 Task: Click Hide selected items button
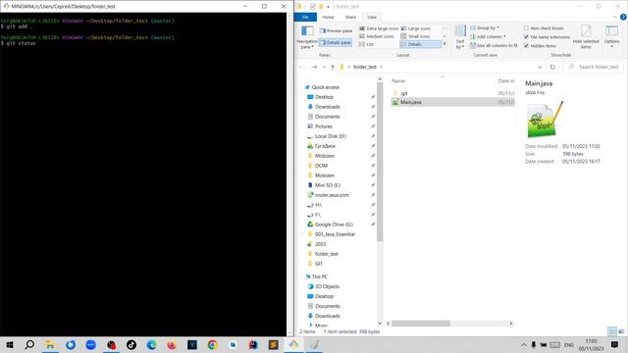tap(586, 37)
